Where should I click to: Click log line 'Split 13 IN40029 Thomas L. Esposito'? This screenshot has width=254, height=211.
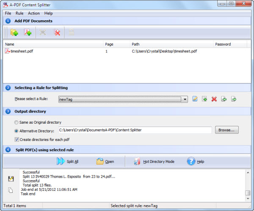69,176
